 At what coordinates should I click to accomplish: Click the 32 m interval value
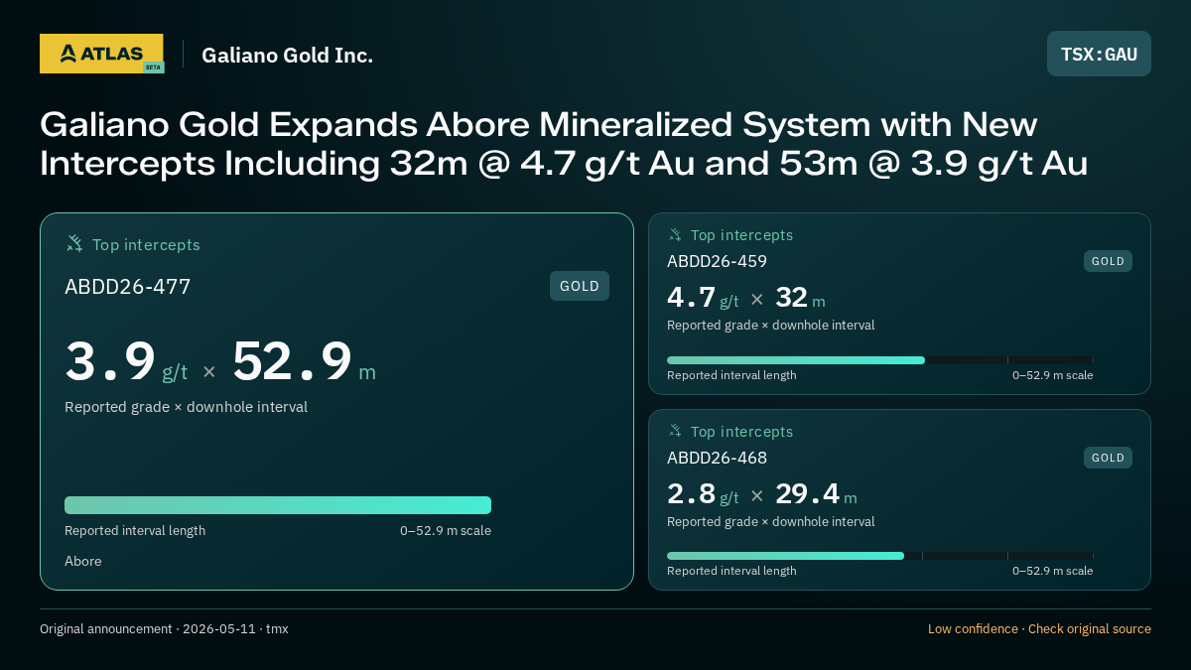pyautogui.click(x=800, y=298)
